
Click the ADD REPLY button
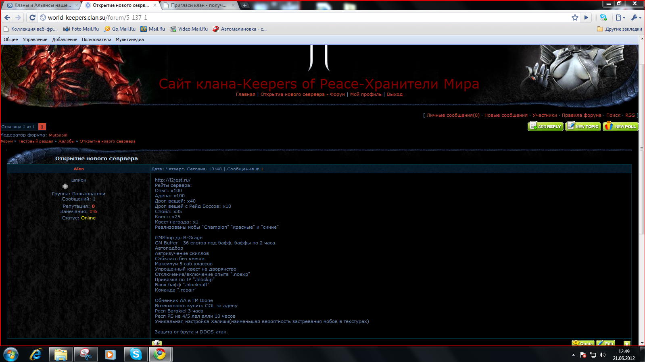pyautogui.click(x=545, y=126)
